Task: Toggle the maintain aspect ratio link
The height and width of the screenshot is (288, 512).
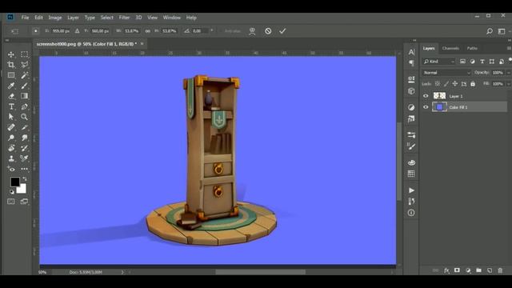Action: 147,31
